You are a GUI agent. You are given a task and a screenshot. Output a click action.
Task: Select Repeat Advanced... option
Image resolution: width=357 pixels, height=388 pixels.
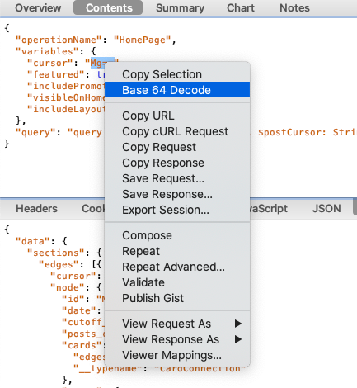pyautogui.click(x=177, y=267)
